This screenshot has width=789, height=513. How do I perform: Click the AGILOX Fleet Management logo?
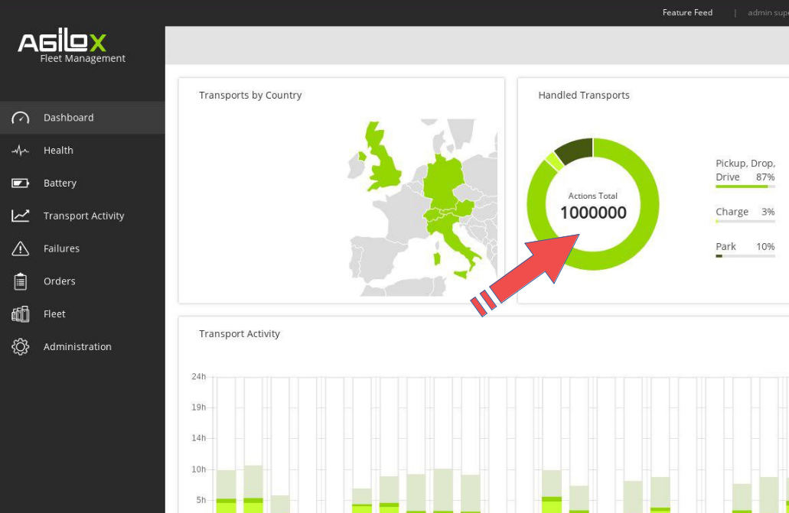[x=73, y=46]
